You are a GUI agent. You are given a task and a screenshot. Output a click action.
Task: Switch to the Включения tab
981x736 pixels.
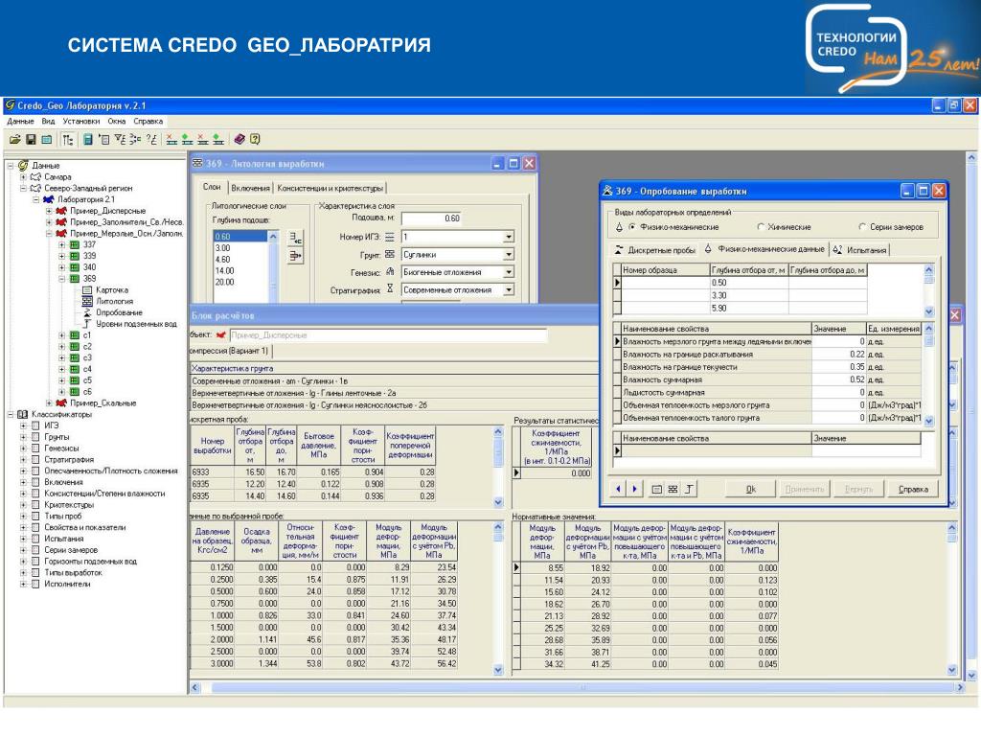[x=250, y=188]
